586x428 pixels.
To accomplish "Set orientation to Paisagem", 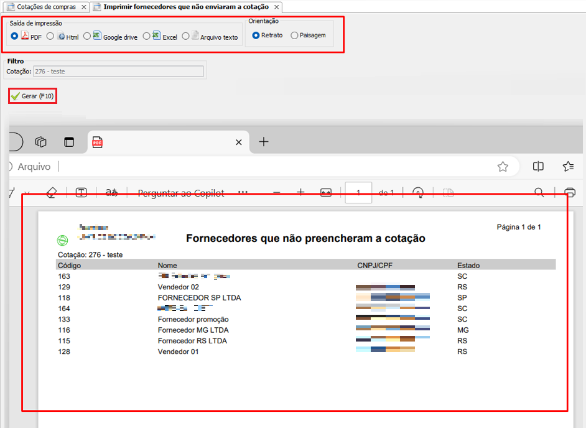I will point(294,35).
